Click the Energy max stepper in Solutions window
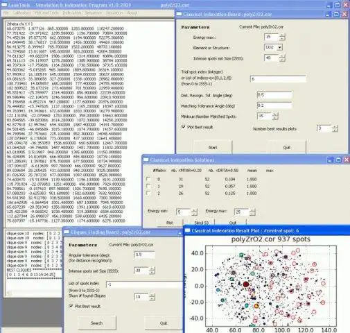Screen dimensions: 350x333 click(252, 212)
